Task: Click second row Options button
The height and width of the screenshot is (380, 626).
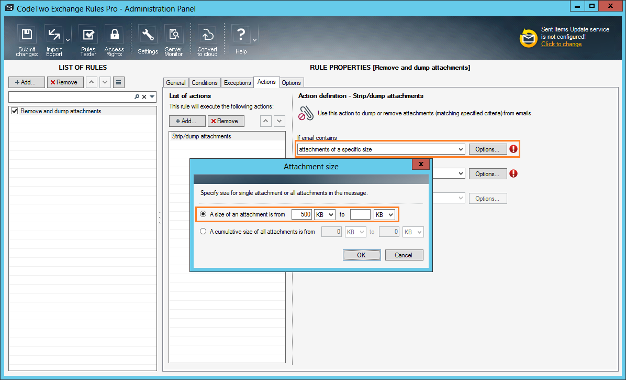Action: point(487,174)
